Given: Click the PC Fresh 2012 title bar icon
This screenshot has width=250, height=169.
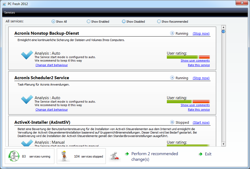Looking at the screenshot, I should 4,4.
